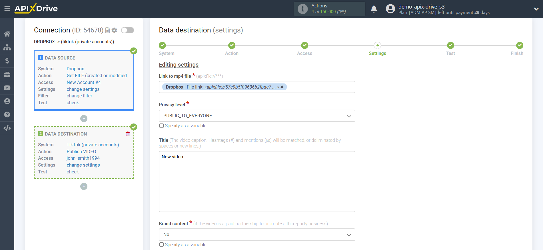Click change filter in Data Source

coord(79,96)
